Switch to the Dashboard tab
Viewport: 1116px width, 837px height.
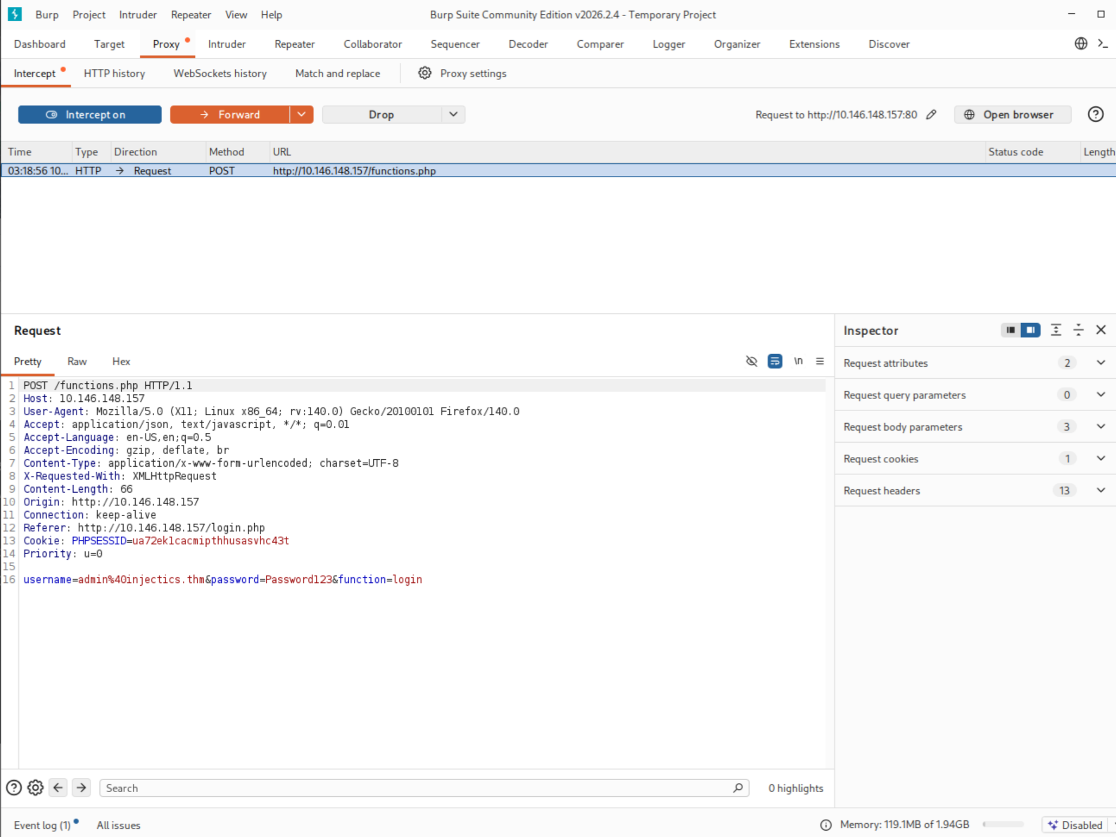tap(40, 44)
